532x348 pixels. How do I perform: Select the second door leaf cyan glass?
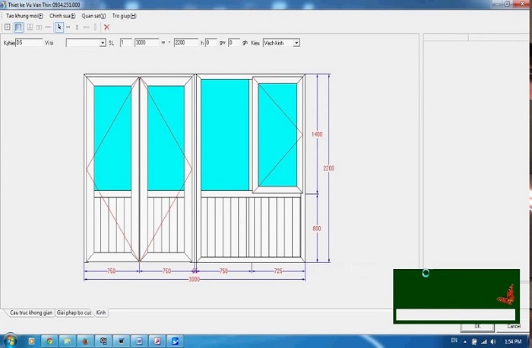166,138
